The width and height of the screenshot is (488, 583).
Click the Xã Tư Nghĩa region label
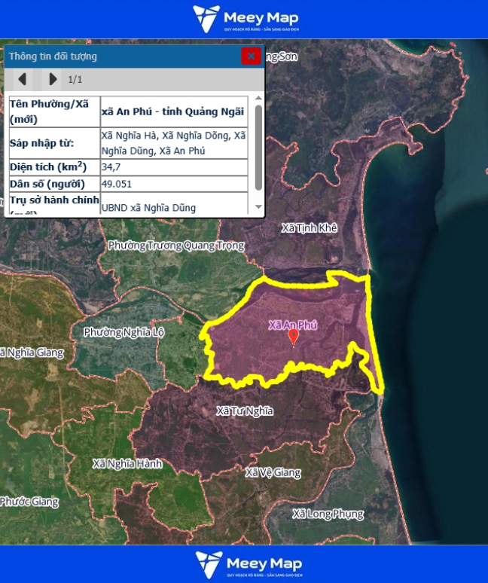[244, 411]
